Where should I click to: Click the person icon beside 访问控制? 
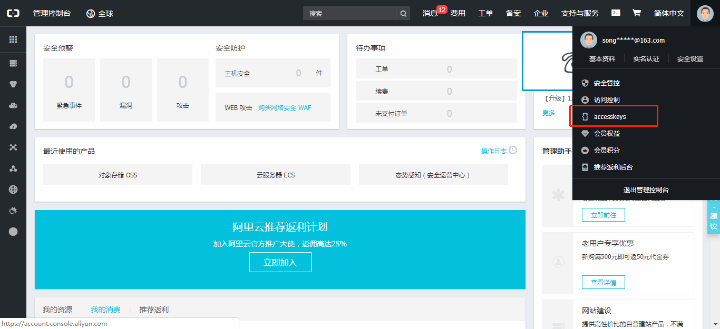(585, 99)
